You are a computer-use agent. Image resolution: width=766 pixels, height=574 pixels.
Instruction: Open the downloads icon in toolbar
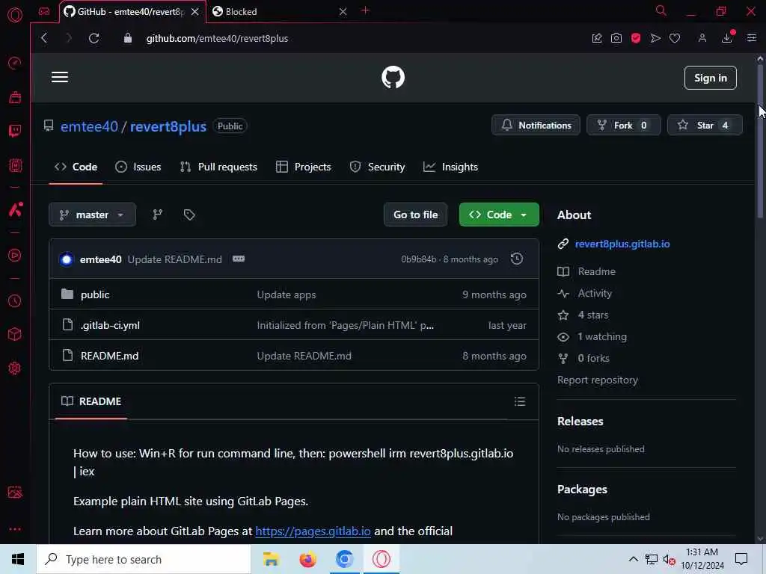pos(727,37)
